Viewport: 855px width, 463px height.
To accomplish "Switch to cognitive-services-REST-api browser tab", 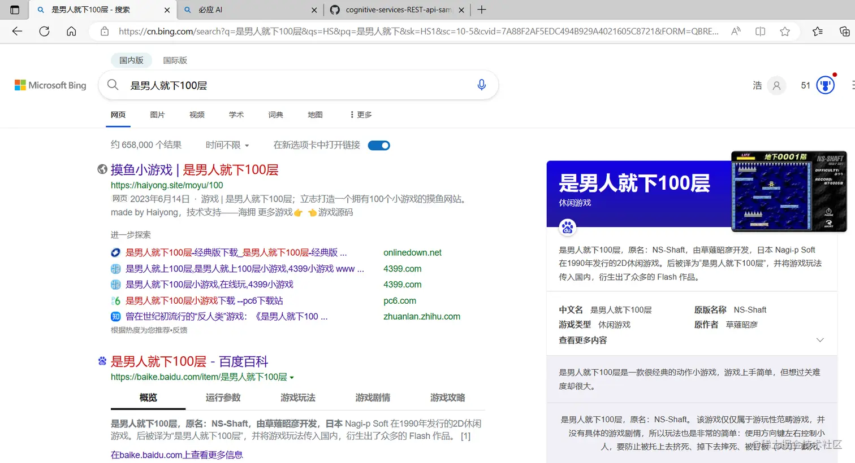I will (x=398, y=10).
